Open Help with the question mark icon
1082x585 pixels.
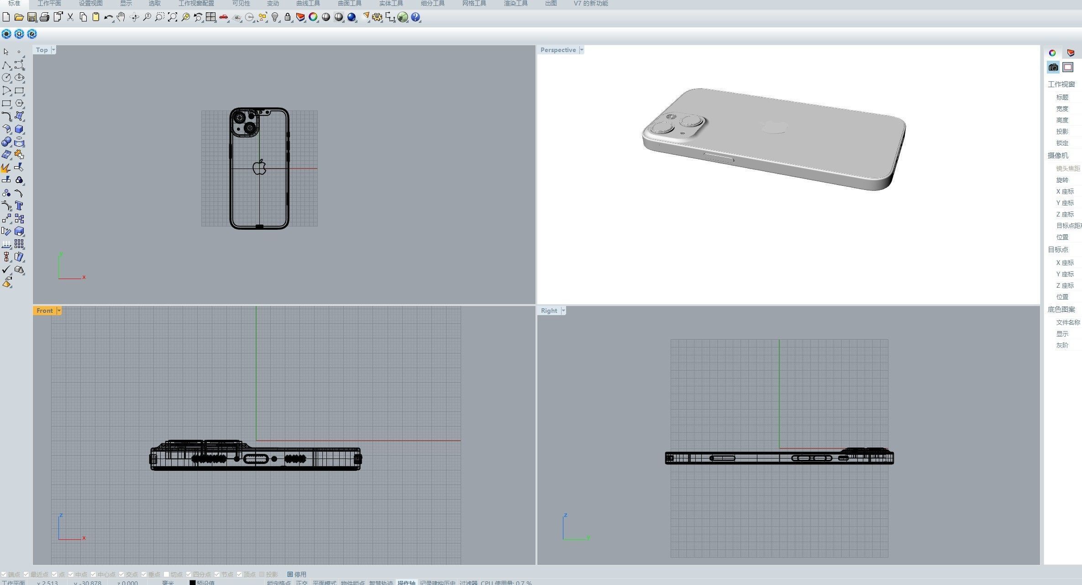(x=415, y=17)
